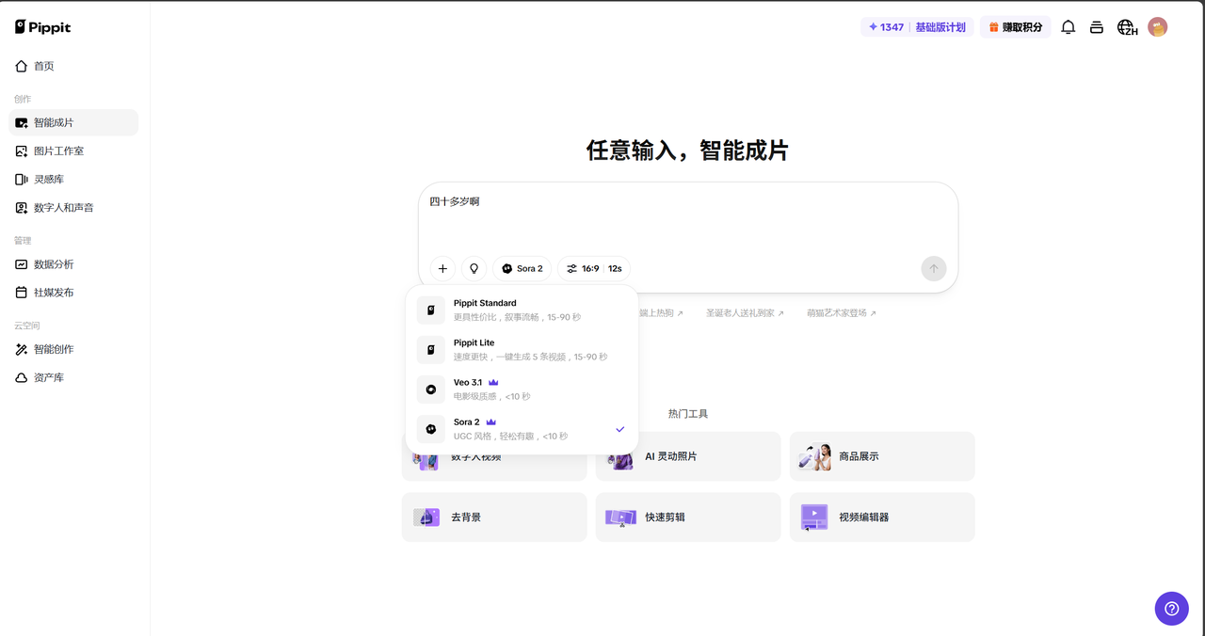Go to 图片工作室 in sidebar
1205x636 pixels.
58,151
